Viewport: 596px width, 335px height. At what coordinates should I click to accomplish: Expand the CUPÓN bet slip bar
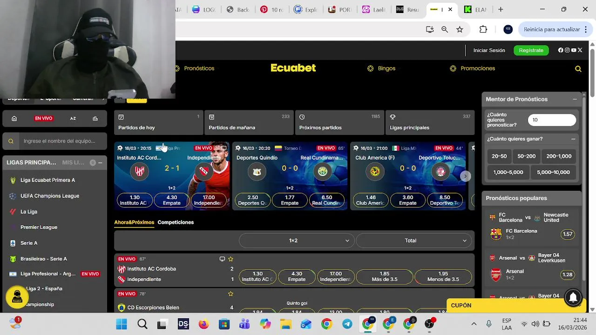(x=516, y=306)
